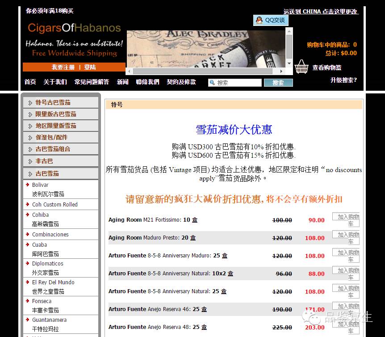The image size is (385, 337).
Task: Expand the 限量版古巴雪茄 category
Action: tap(61, 114)
